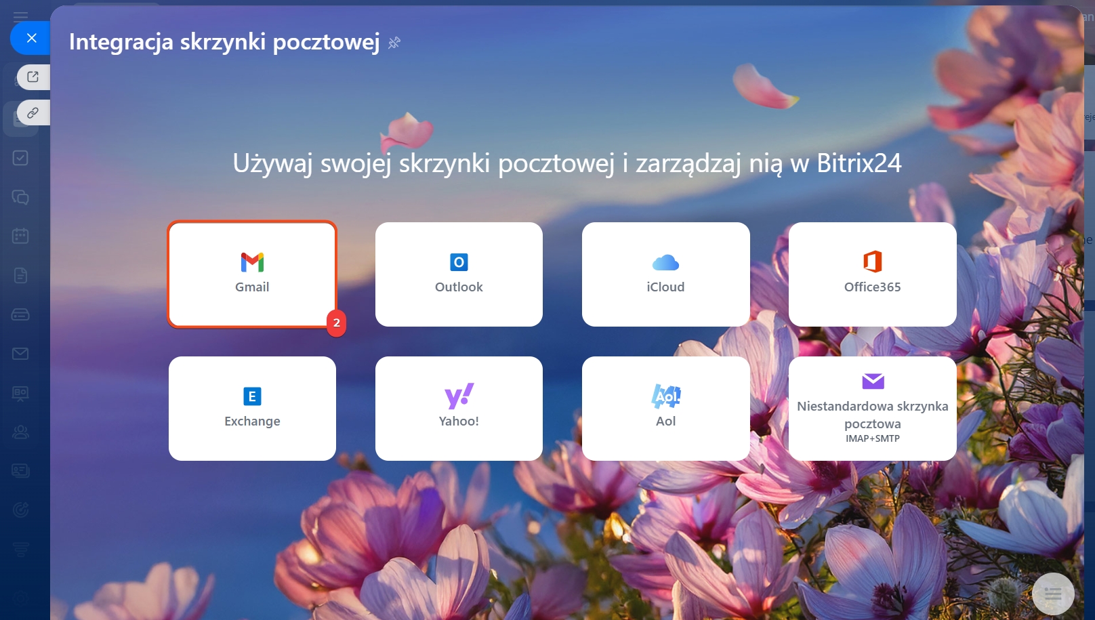
Task: Pick the Aol mailbox option
Action: tap(665, 409)
